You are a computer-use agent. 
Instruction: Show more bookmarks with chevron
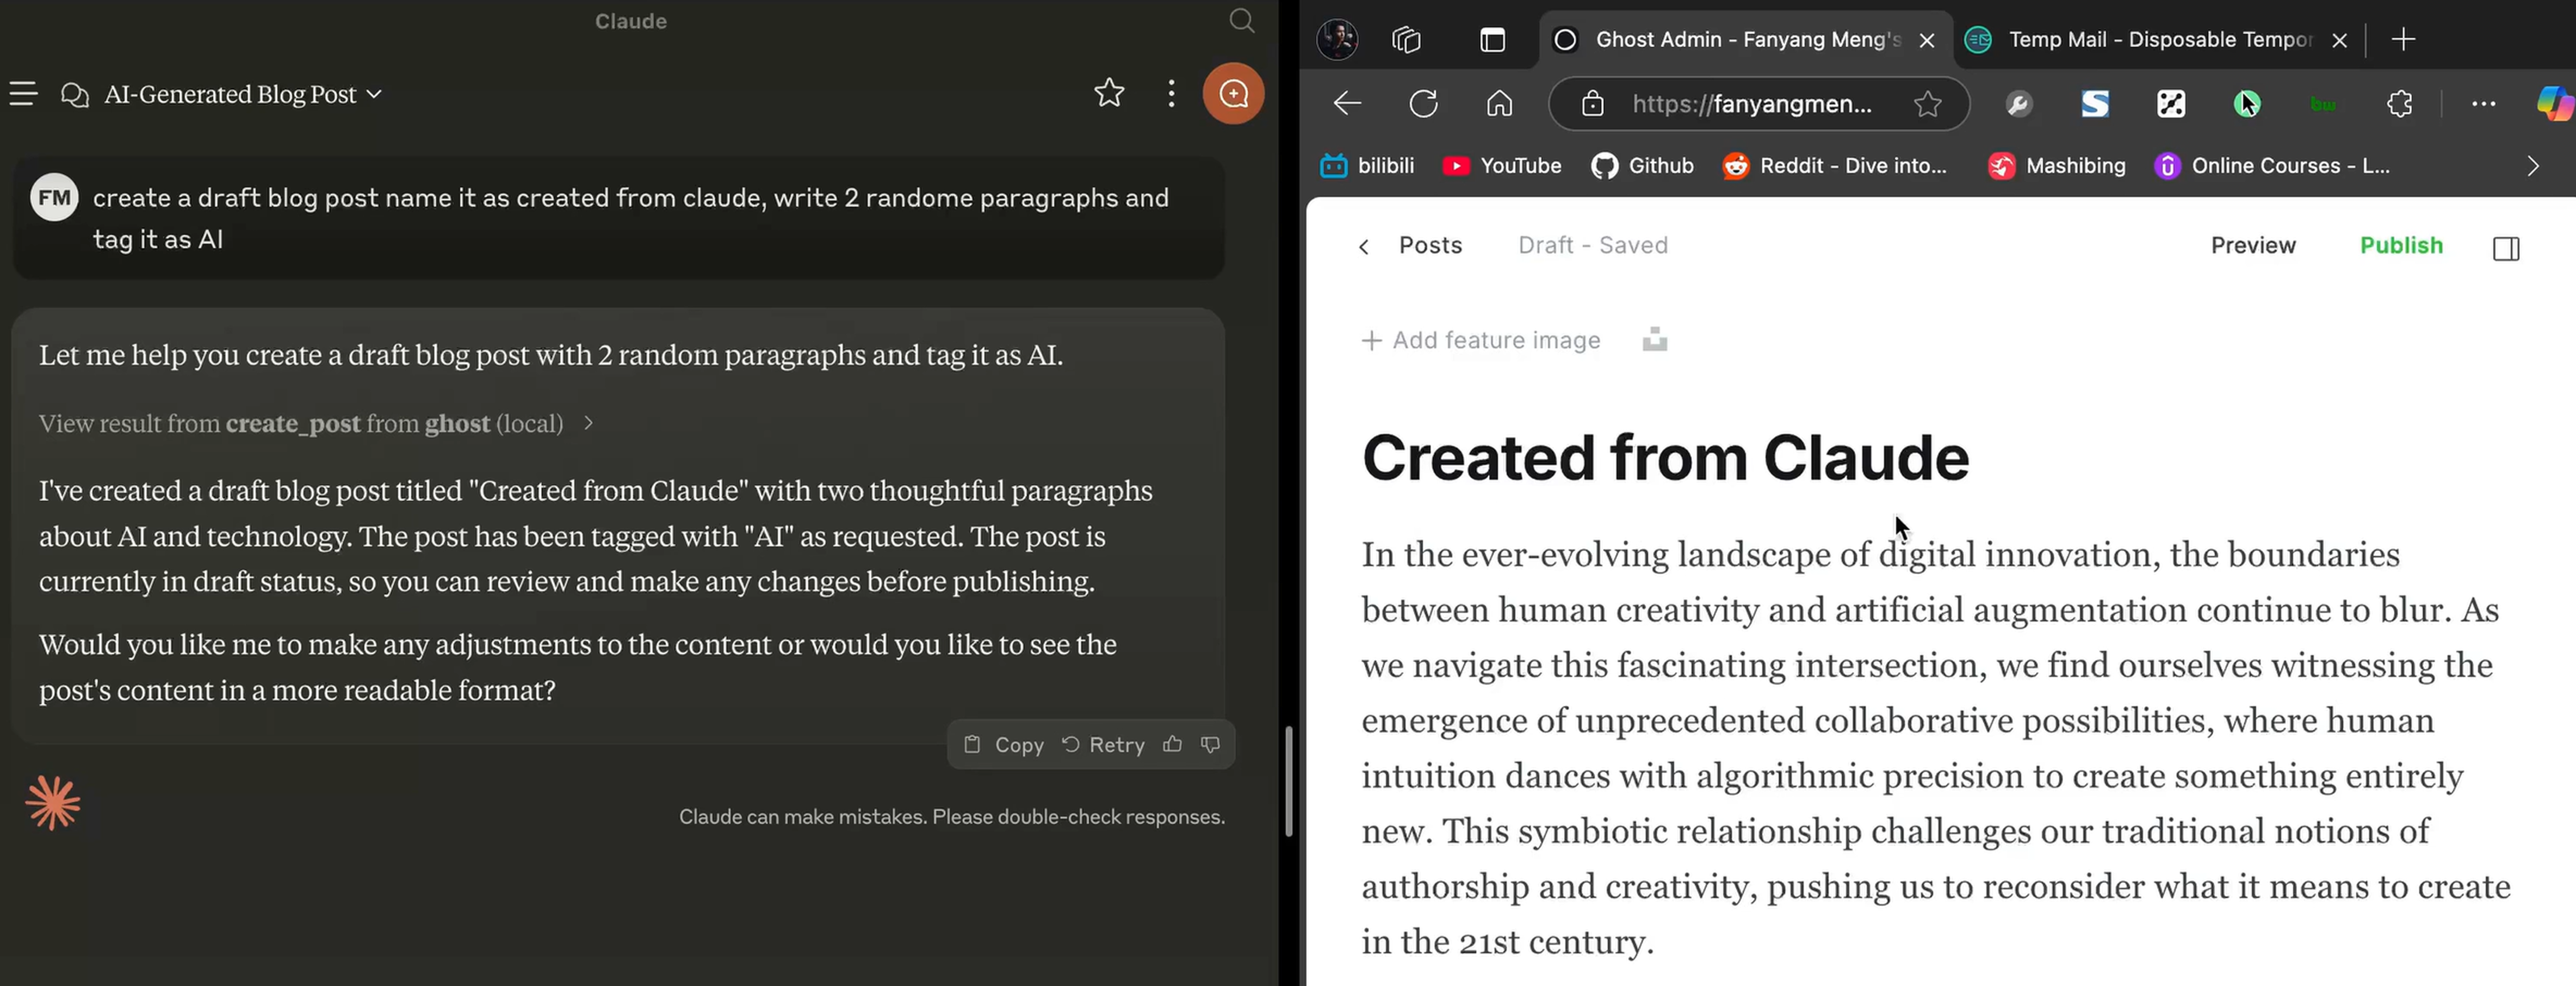(x=2532, y=166)
